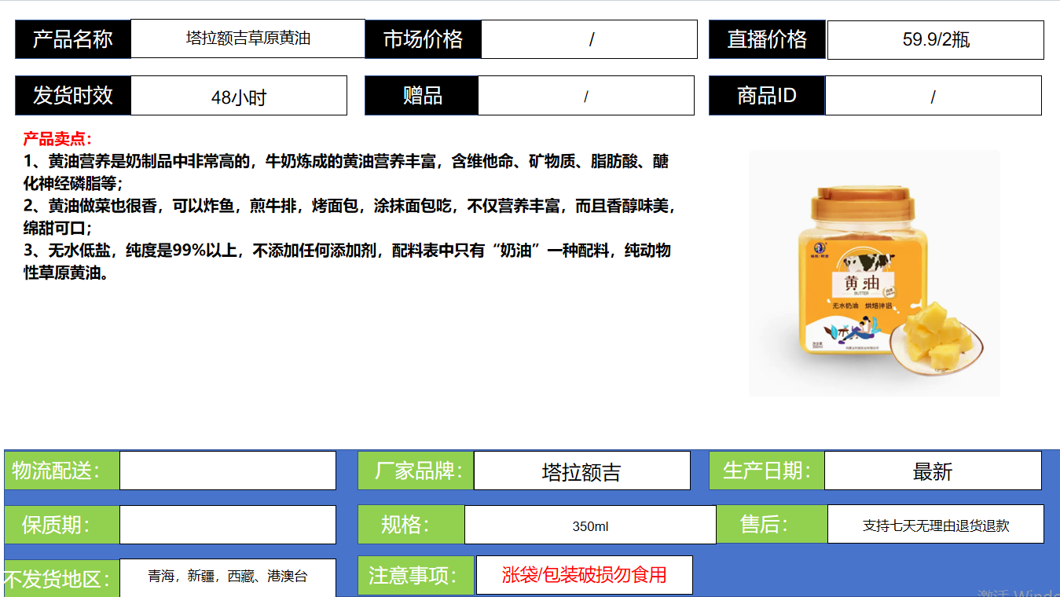Click the 350ml specification field
The height and width of the screenshot is (597, 1060).
point(589,525)
